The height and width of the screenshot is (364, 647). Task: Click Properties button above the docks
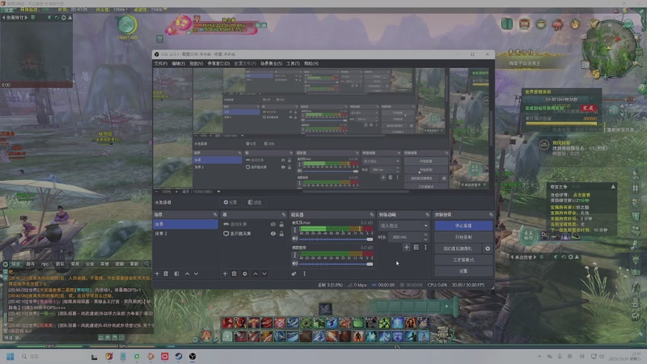click(x=230, y=202)
